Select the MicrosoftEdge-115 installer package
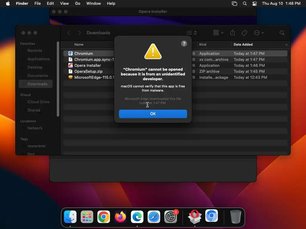 click(175, 77)
